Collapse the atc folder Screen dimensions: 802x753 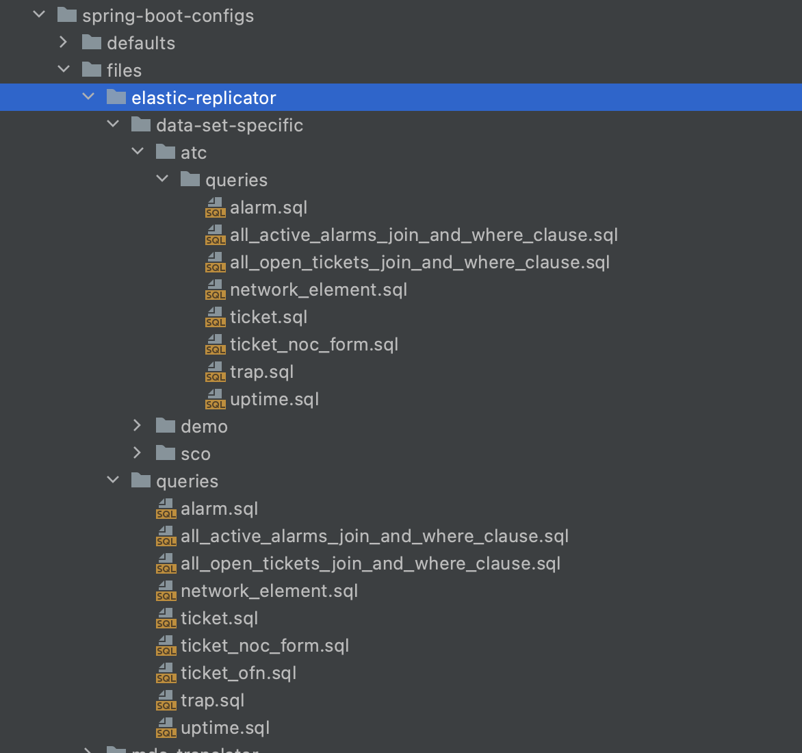pyautogui.click(x=138, y=152)
